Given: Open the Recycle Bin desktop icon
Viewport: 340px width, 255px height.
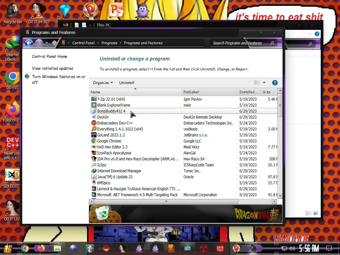Looking at the screenshot, I should (13, 13).
